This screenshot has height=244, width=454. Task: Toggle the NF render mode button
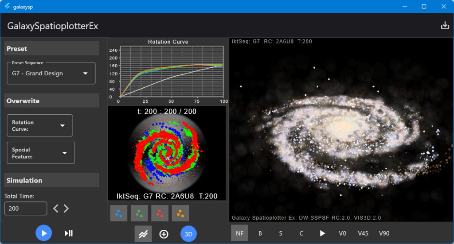click(239, 233)
